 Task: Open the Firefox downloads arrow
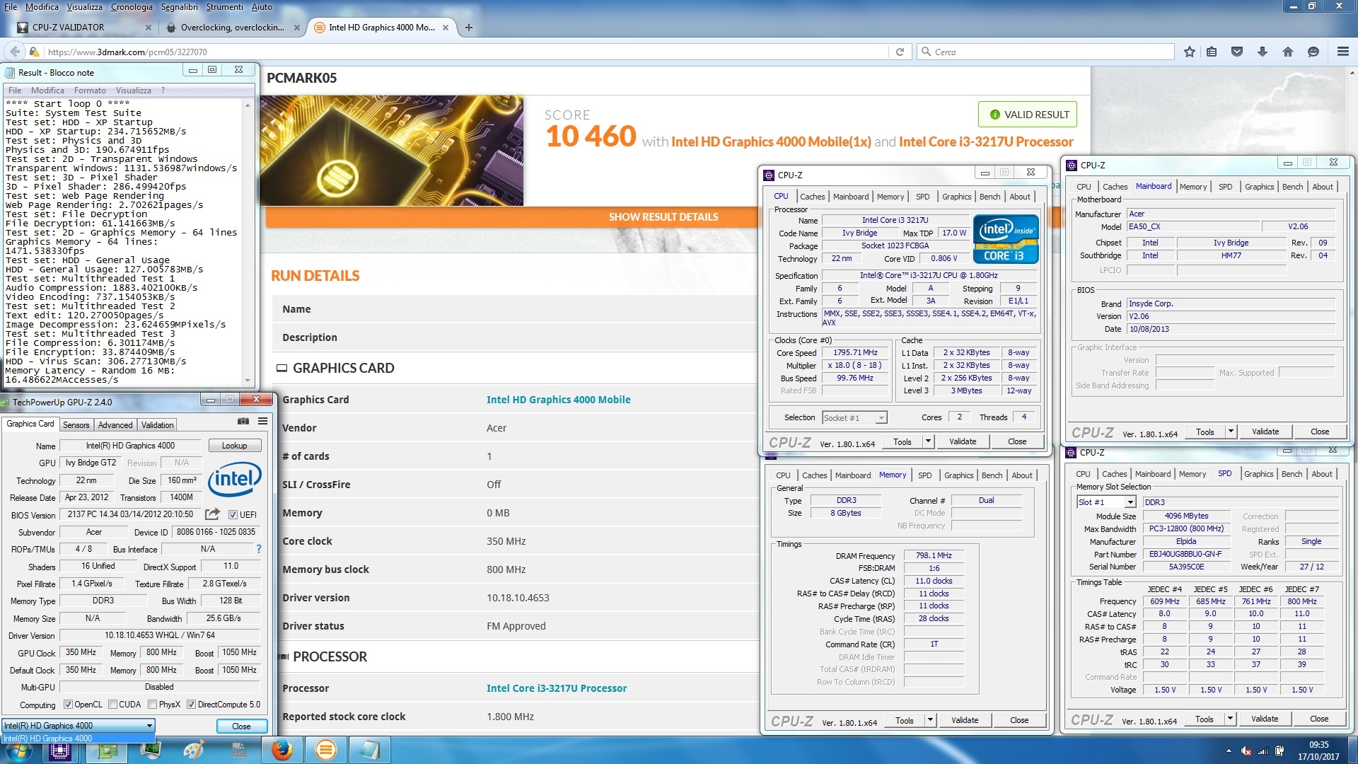1263,52
